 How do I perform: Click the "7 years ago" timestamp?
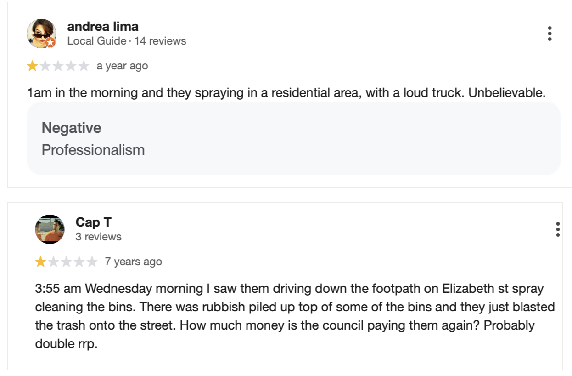coord(133,262)
